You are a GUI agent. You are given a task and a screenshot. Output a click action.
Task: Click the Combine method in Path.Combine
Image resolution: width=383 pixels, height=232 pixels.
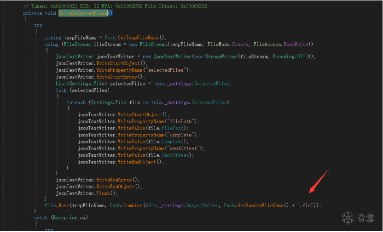pyautogui.click(x=133, y=205)
